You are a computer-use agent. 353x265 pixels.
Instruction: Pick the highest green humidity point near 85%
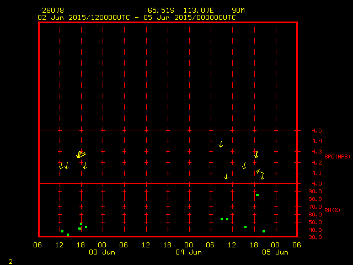point(257,195)
